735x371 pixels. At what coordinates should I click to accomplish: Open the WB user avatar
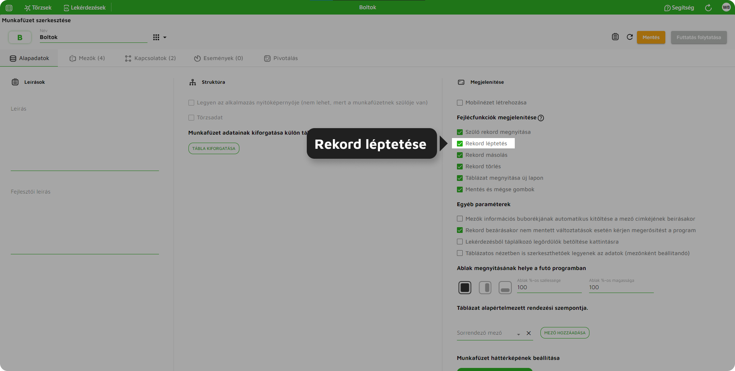pos(726,7)
